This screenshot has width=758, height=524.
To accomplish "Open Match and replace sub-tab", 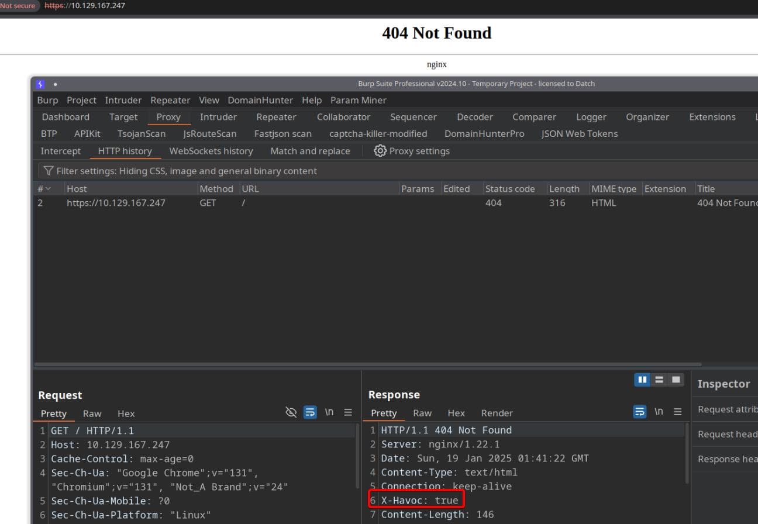I will click(310, 151).
